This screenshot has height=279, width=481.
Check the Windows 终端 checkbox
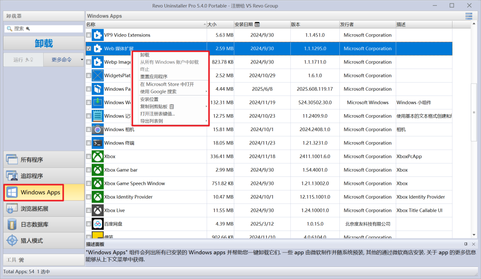click(x=89, y=143)
